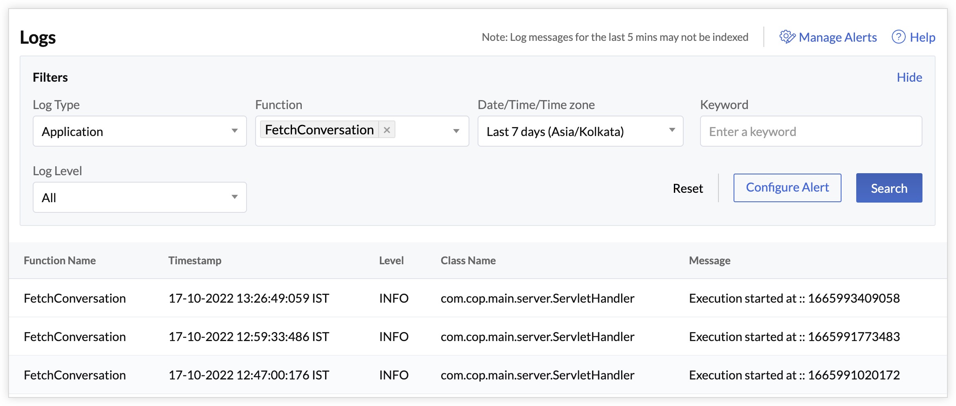This screenshot has width=956, height=406.
Task: Select the log message ending in 1665991020172
Action: coord(794,375)
